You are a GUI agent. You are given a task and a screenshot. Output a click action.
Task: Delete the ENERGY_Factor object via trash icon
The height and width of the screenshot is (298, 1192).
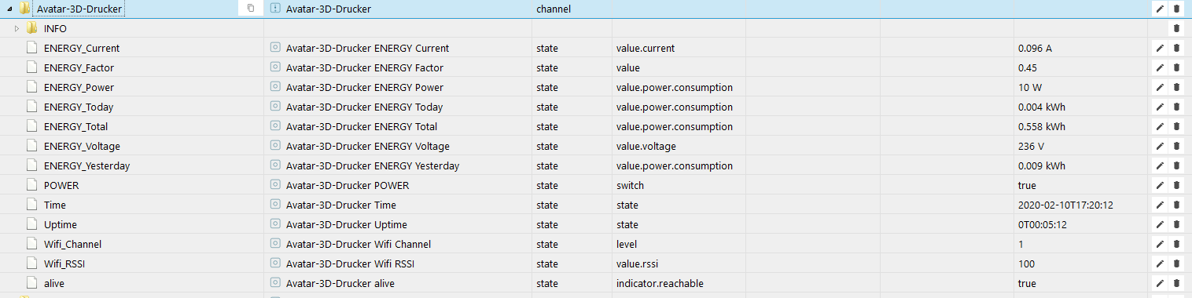1176,67
